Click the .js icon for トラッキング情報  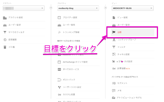pos(59,32)
